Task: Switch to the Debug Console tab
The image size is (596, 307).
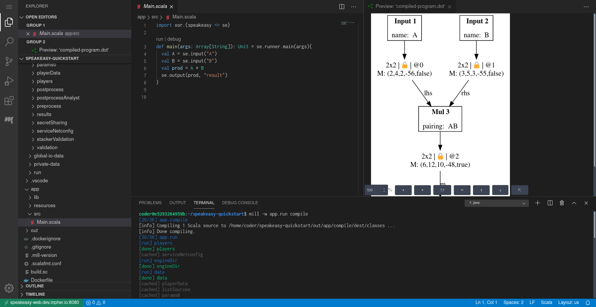Action: pyautogui.click(x=240, y=203)
